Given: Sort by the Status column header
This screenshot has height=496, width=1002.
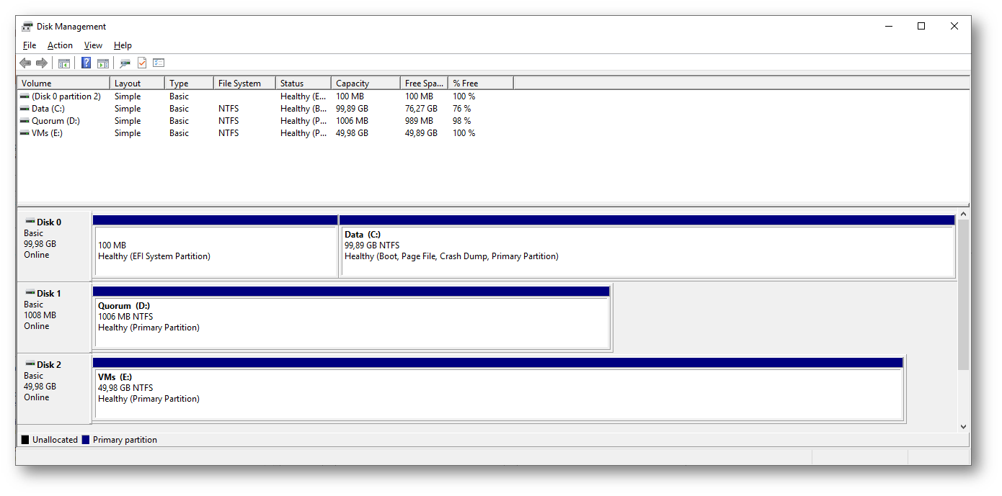Looking at the screenshot, I should (x=303, y=84).
